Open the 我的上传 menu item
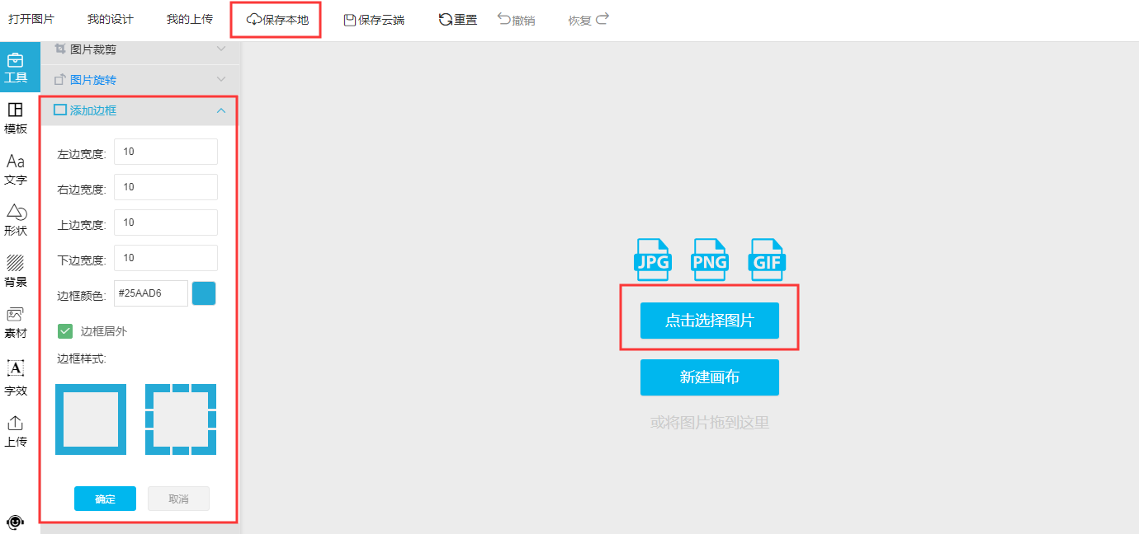Viewport: 1139px width, 534px height. click(x=190, y=19)
